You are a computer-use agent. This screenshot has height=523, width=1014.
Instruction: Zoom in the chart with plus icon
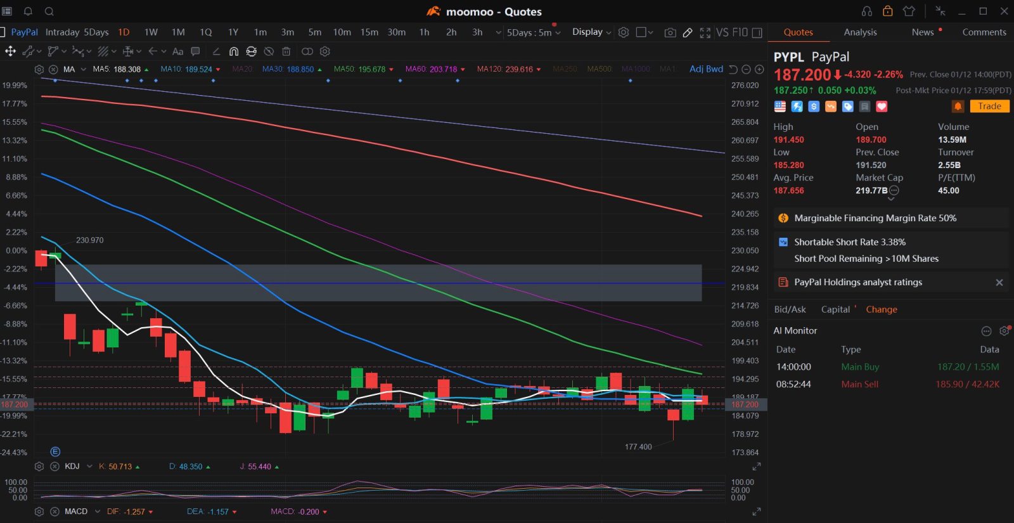pos(759,69)
